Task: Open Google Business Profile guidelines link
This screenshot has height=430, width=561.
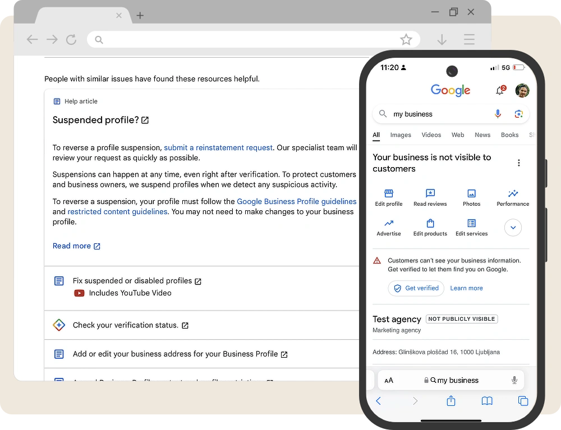Action: pos(297,202)
